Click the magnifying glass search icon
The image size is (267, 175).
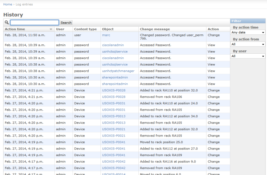coord(7,23)
